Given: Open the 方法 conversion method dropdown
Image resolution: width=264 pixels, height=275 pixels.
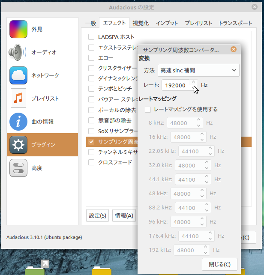Looking at the screenshot, I should click(198, 70).
